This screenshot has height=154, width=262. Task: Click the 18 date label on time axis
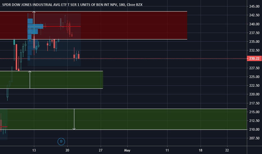pos(200,150)
